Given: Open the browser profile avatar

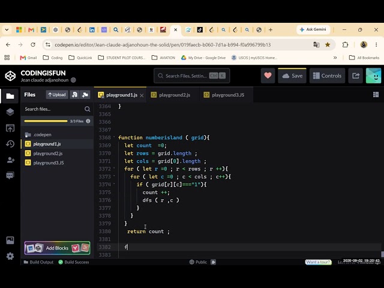Looking at the screenshot, I should click(364, 44).
